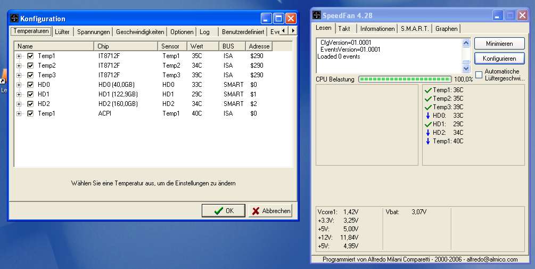Click the Sensor column header

tap(172, 46)
